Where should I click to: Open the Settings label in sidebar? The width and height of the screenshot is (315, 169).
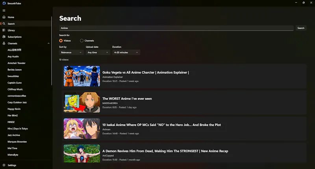pos(12,165)
